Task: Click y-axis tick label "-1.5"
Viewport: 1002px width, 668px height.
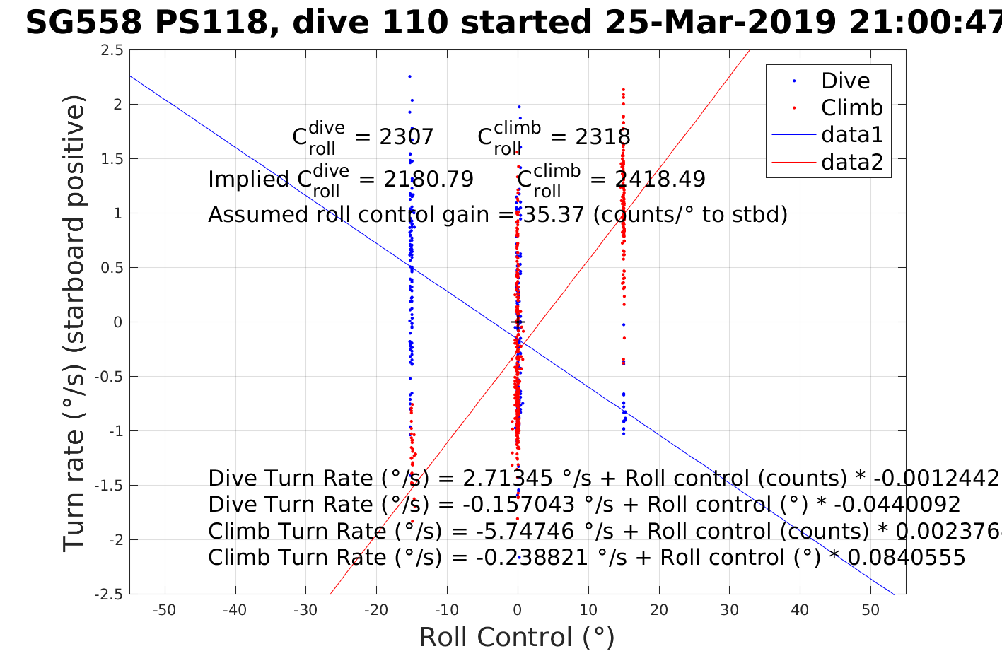Action: click(x=109, y=486)
